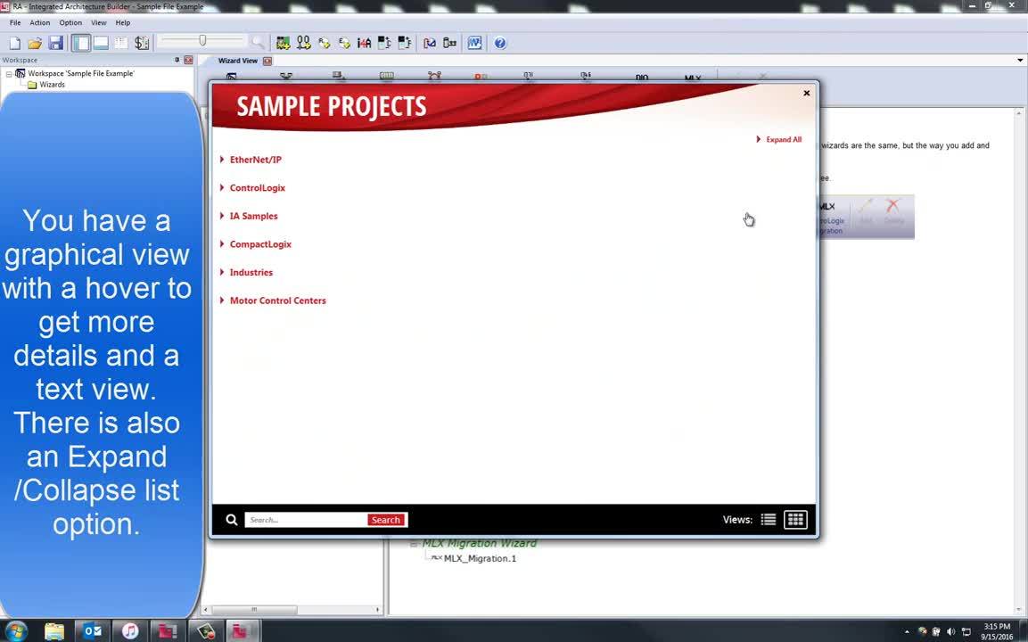The height and width of the screenshot is (642, 1028).
Task: Click the Word report export icon
Action: point(474,44)
